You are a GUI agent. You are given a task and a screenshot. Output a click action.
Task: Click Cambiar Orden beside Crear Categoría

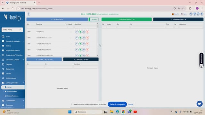coord(81,59)
